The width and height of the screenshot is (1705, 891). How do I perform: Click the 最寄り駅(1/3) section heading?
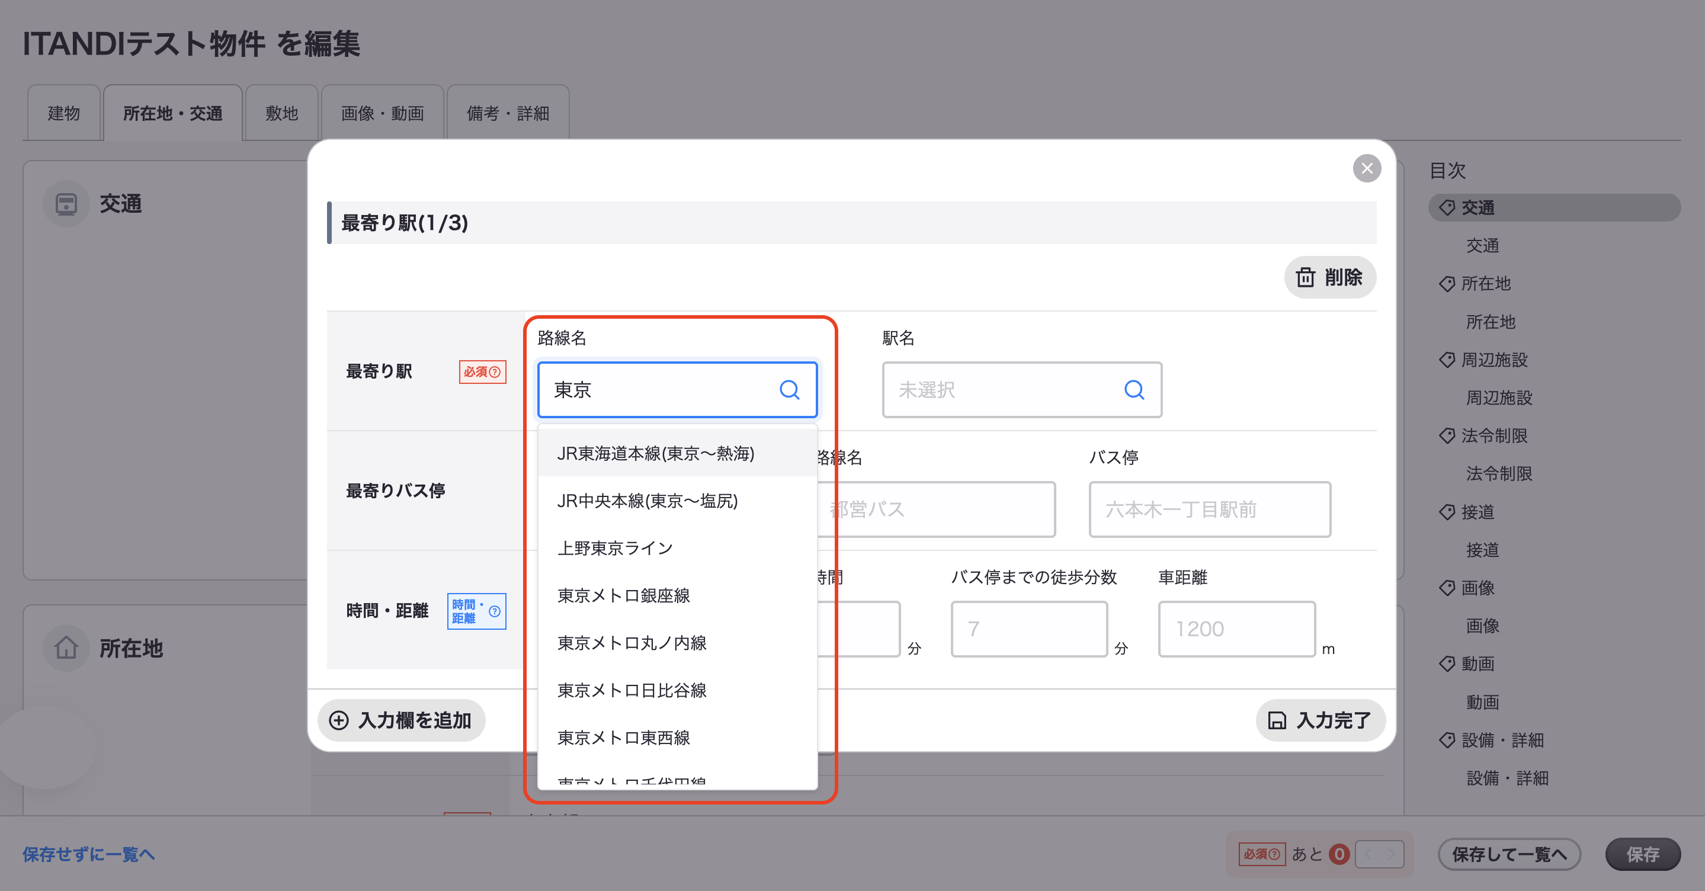click(x=405, y=223)
